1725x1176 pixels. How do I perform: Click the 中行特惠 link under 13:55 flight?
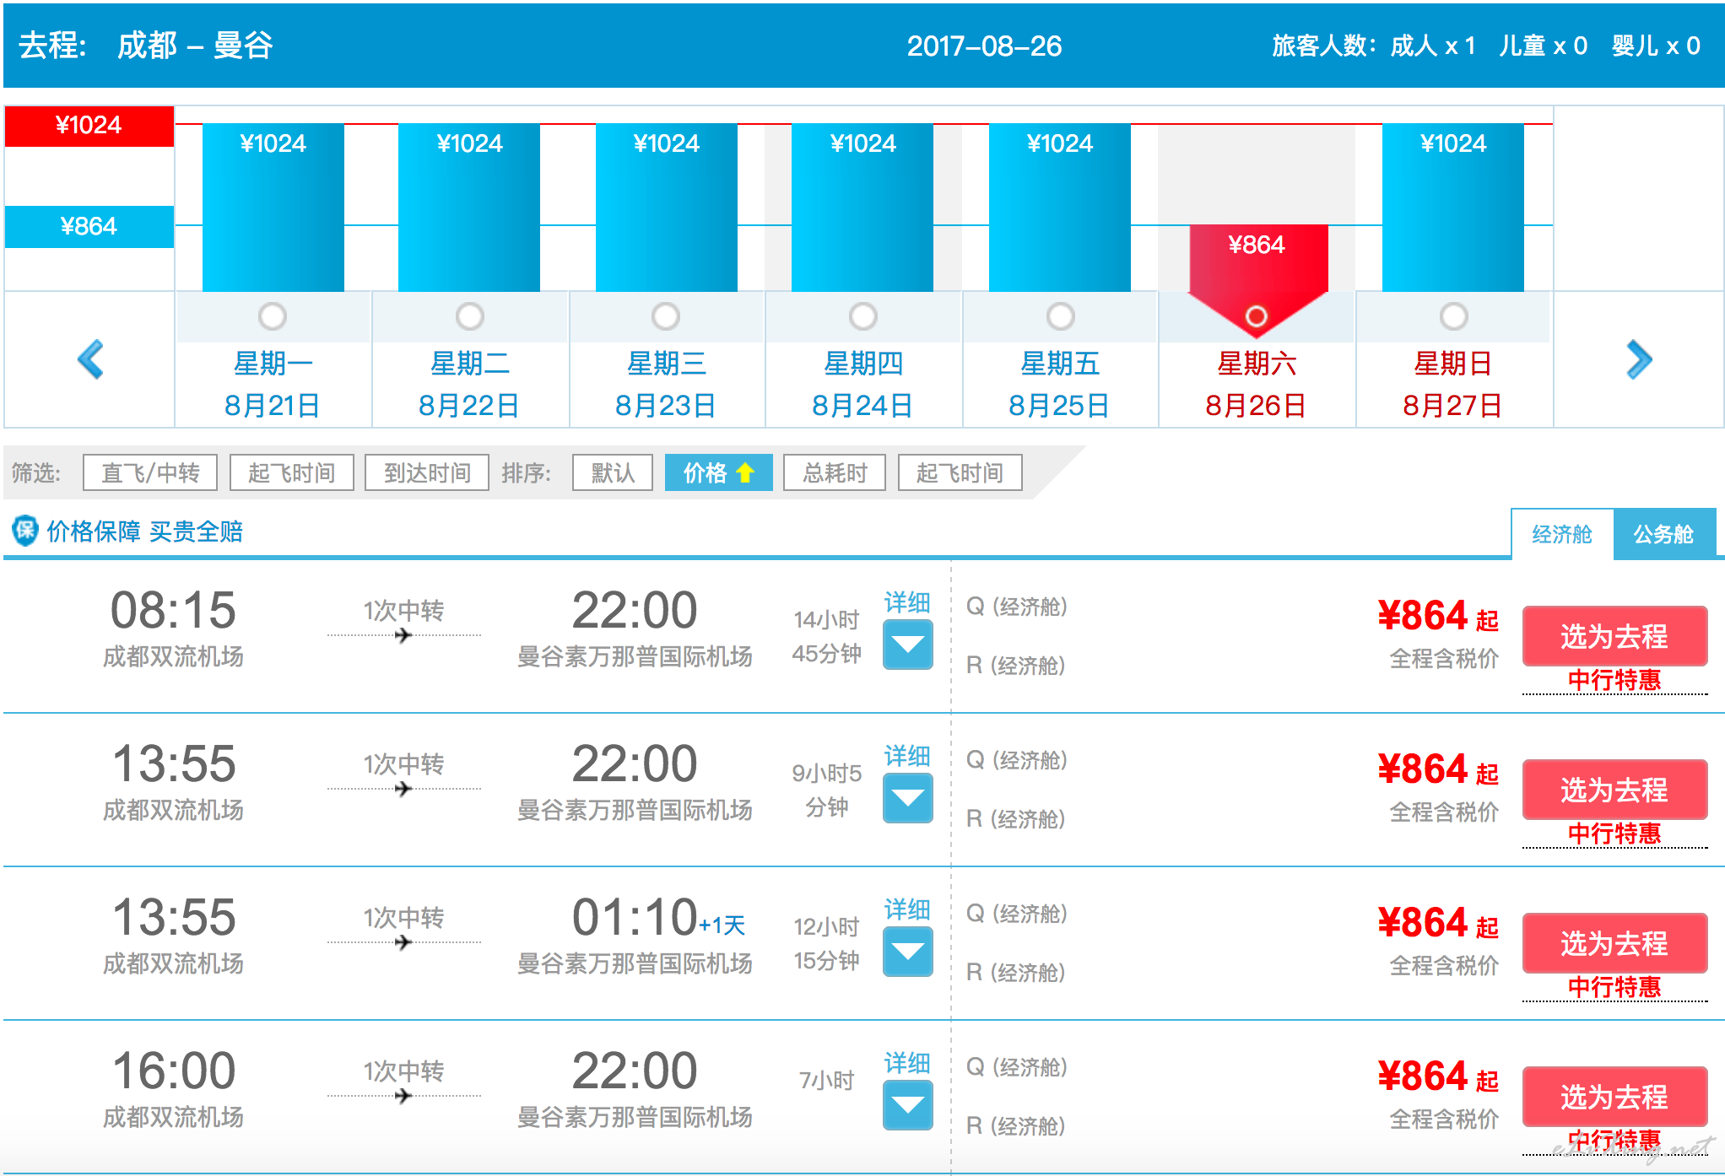(x=1614, y=833)
